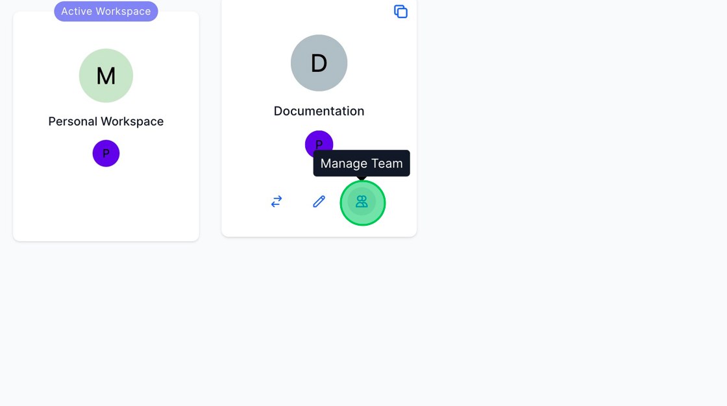Click the Documentation title text

pos(319,111)
